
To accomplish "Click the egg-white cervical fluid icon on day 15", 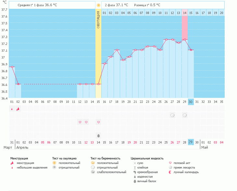I will 98,135.
